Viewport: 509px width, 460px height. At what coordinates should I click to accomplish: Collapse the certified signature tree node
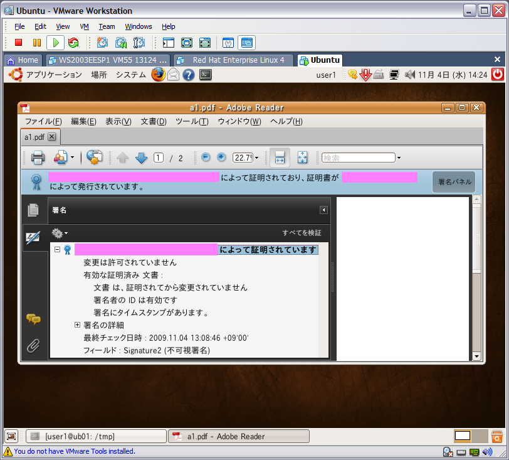tap(58, 250)
